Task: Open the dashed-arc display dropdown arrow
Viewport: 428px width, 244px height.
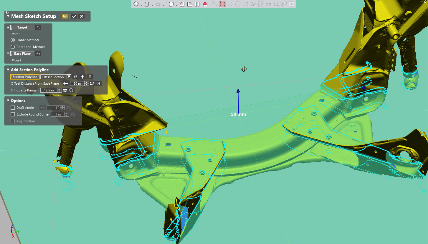Action: (x=163, y=5)
